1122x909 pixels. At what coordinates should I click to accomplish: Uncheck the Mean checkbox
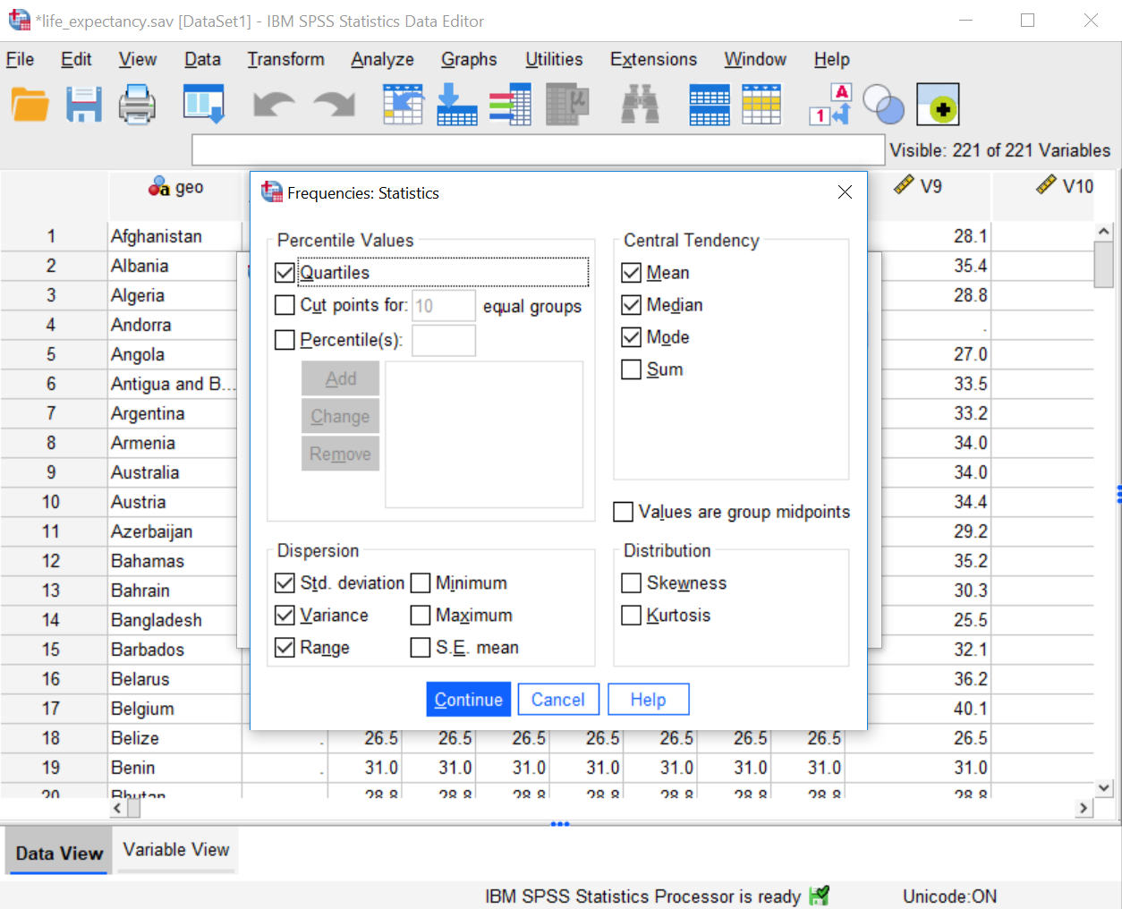[x=631, y=273]
